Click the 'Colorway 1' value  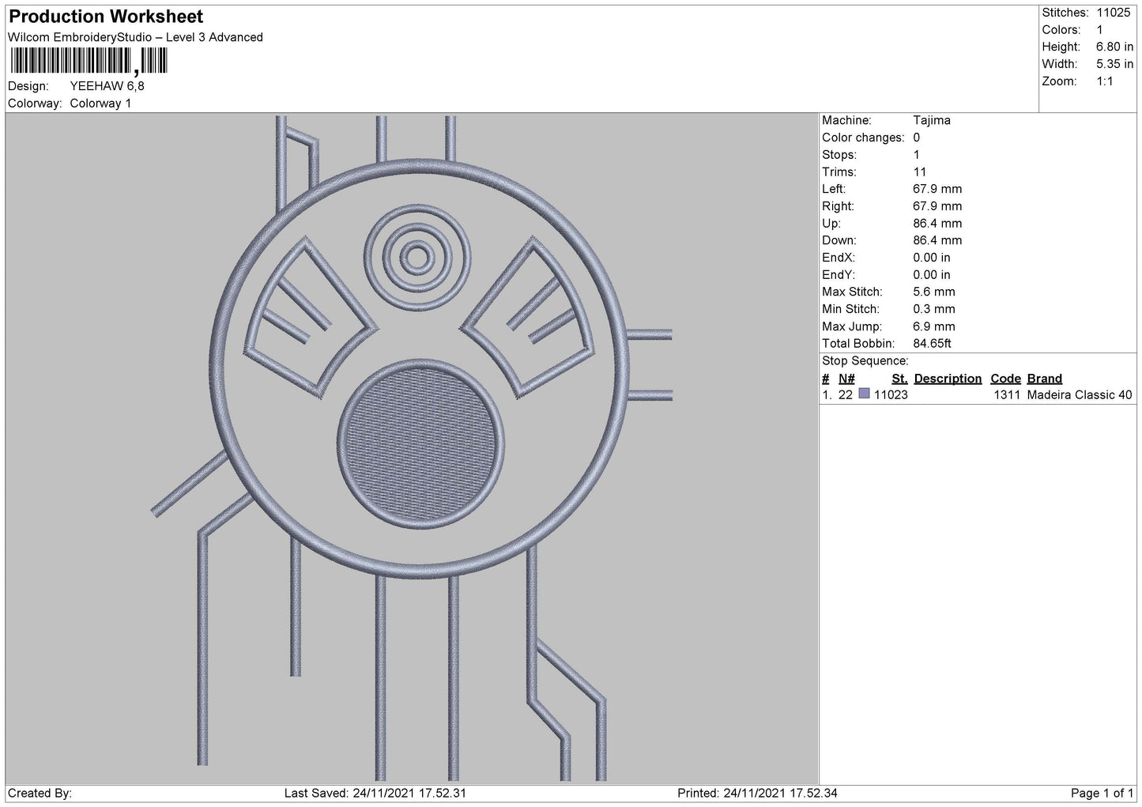(x=101, y=104)
